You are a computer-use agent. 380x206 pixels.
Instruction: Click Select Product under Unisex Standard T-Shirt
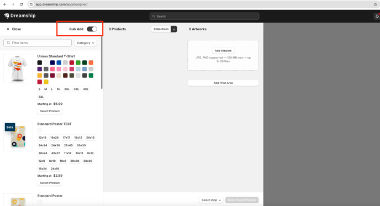50,111
